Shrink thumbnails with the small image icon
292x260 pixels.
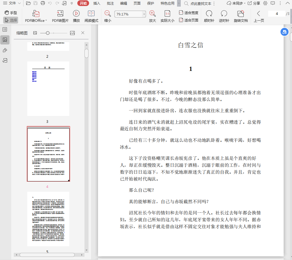(x=35, y=33)
